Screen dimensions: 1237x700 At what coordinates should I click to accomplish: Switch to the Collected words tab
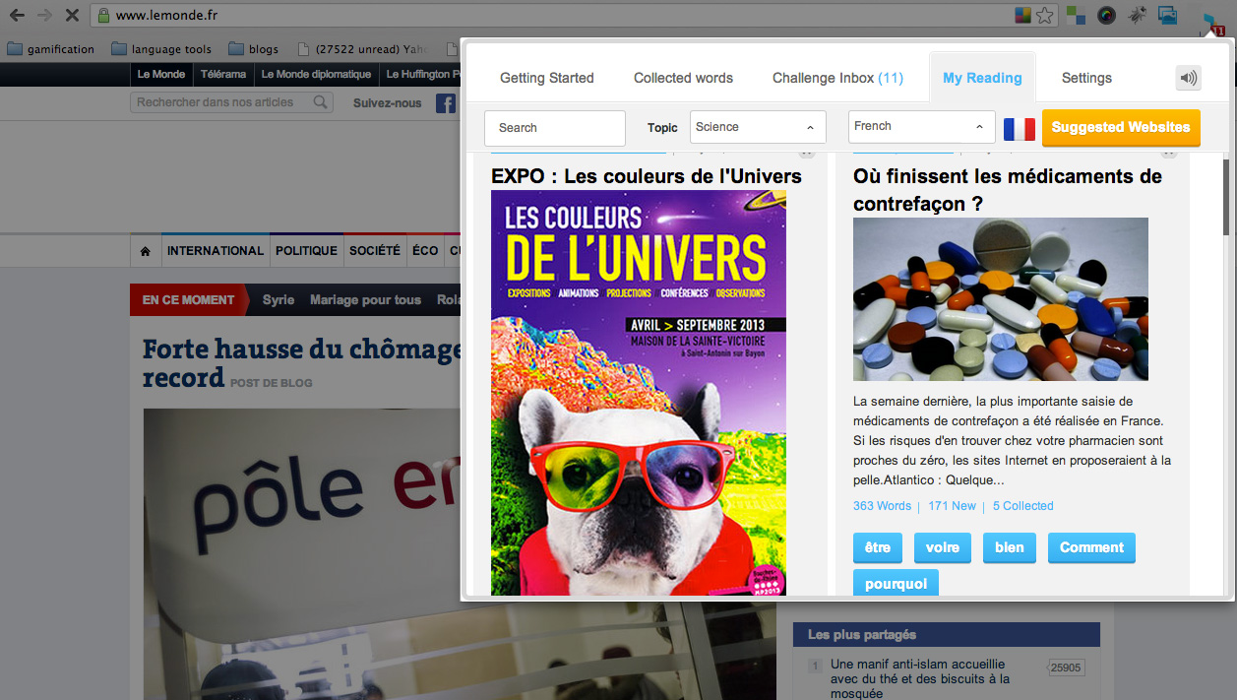coord(683,78)
